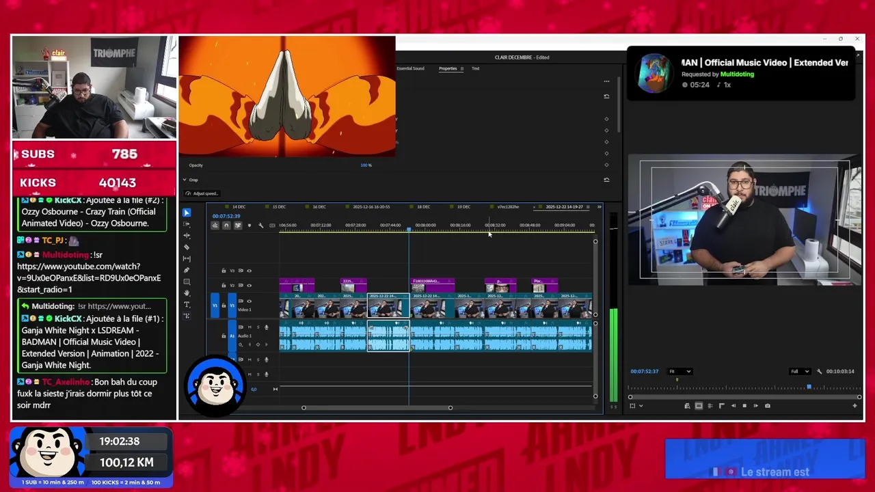Select the Track Select Forward tool
875x492 pixels.
[187, 224]
